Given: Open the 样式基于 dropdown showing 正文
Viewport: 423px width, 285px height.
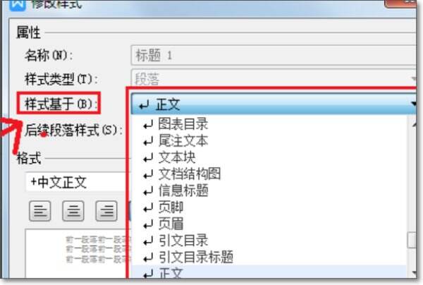Looking at the screenshot, I should click(x=274, y=104).
